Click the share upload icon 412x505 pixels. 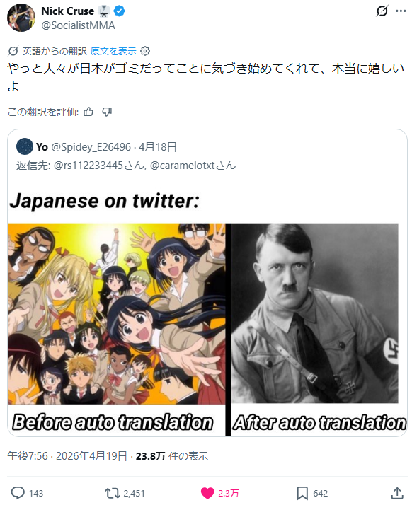(397, 493)
